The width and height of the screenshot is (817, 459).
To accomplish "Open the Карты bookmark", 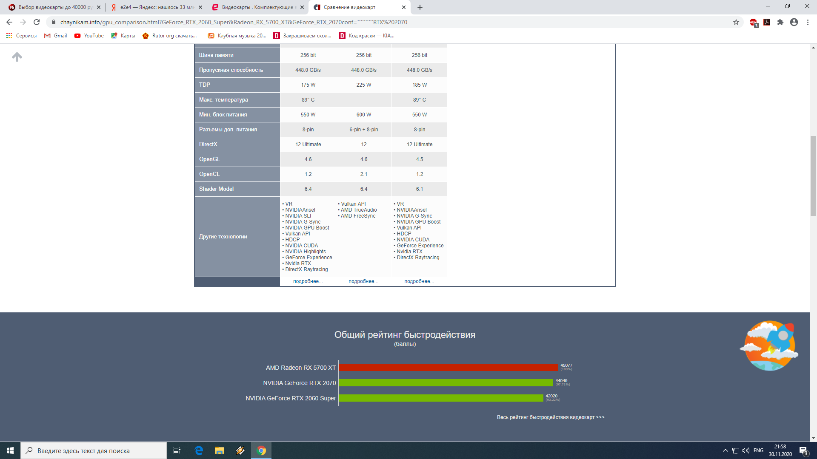I will [123, 36].
